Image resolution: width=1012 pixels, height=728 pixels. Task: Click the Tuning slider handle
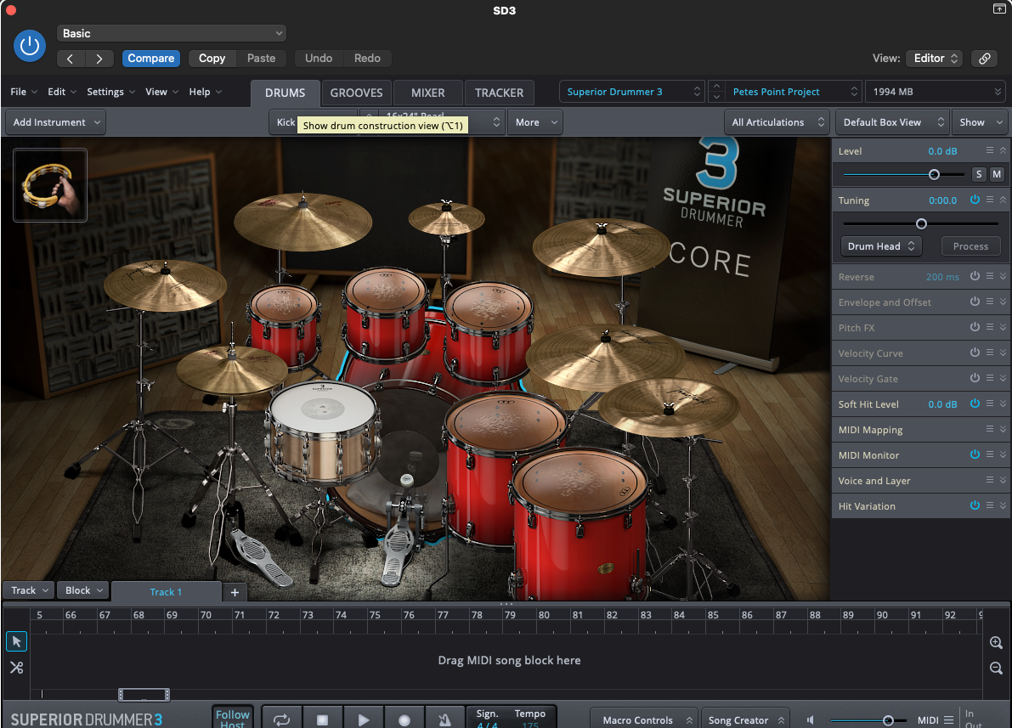[x=921, y=223]
